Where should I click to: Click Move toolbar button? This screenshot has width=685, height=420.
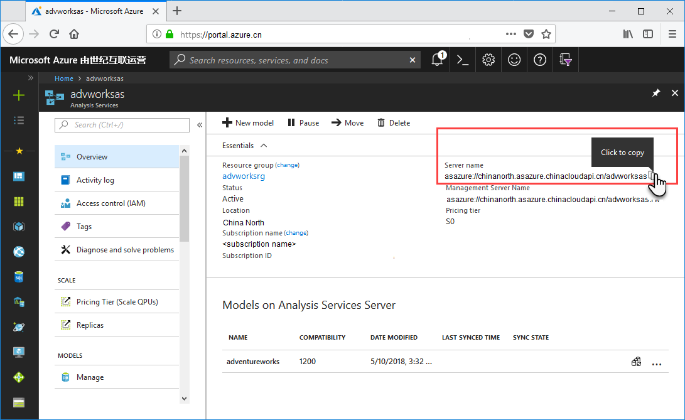[348, 123]
